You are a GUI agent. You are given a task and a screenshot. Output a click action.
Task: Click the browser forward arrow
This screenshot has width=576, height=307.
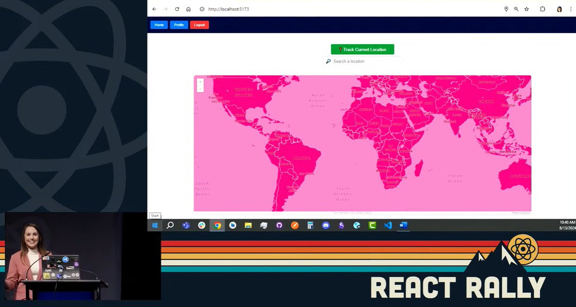pyautogui.click(x=166, y=9)
